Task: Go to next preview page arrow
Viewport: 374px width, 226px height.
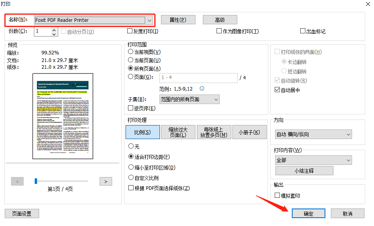Action: click(x=105, y=181)
